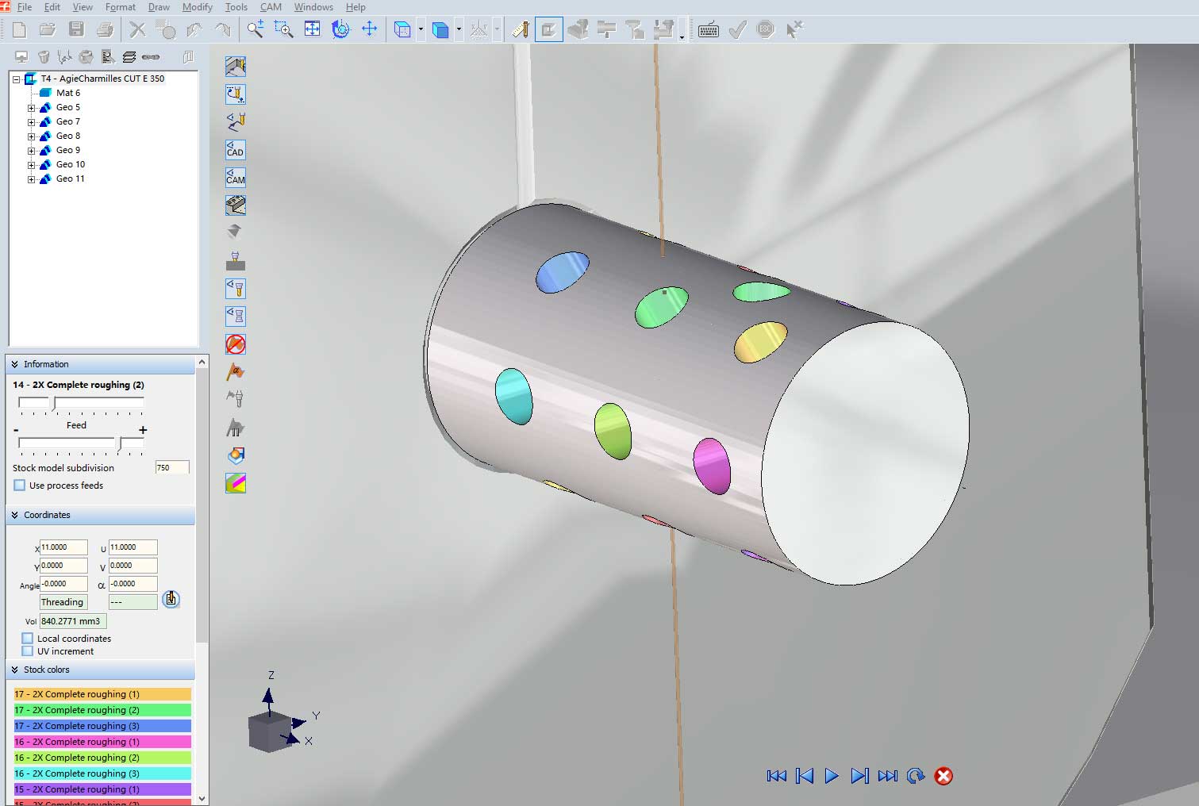Collapse the Stock colors section
This screenshot has width=1199, height=806.
[x=15, y=670]
